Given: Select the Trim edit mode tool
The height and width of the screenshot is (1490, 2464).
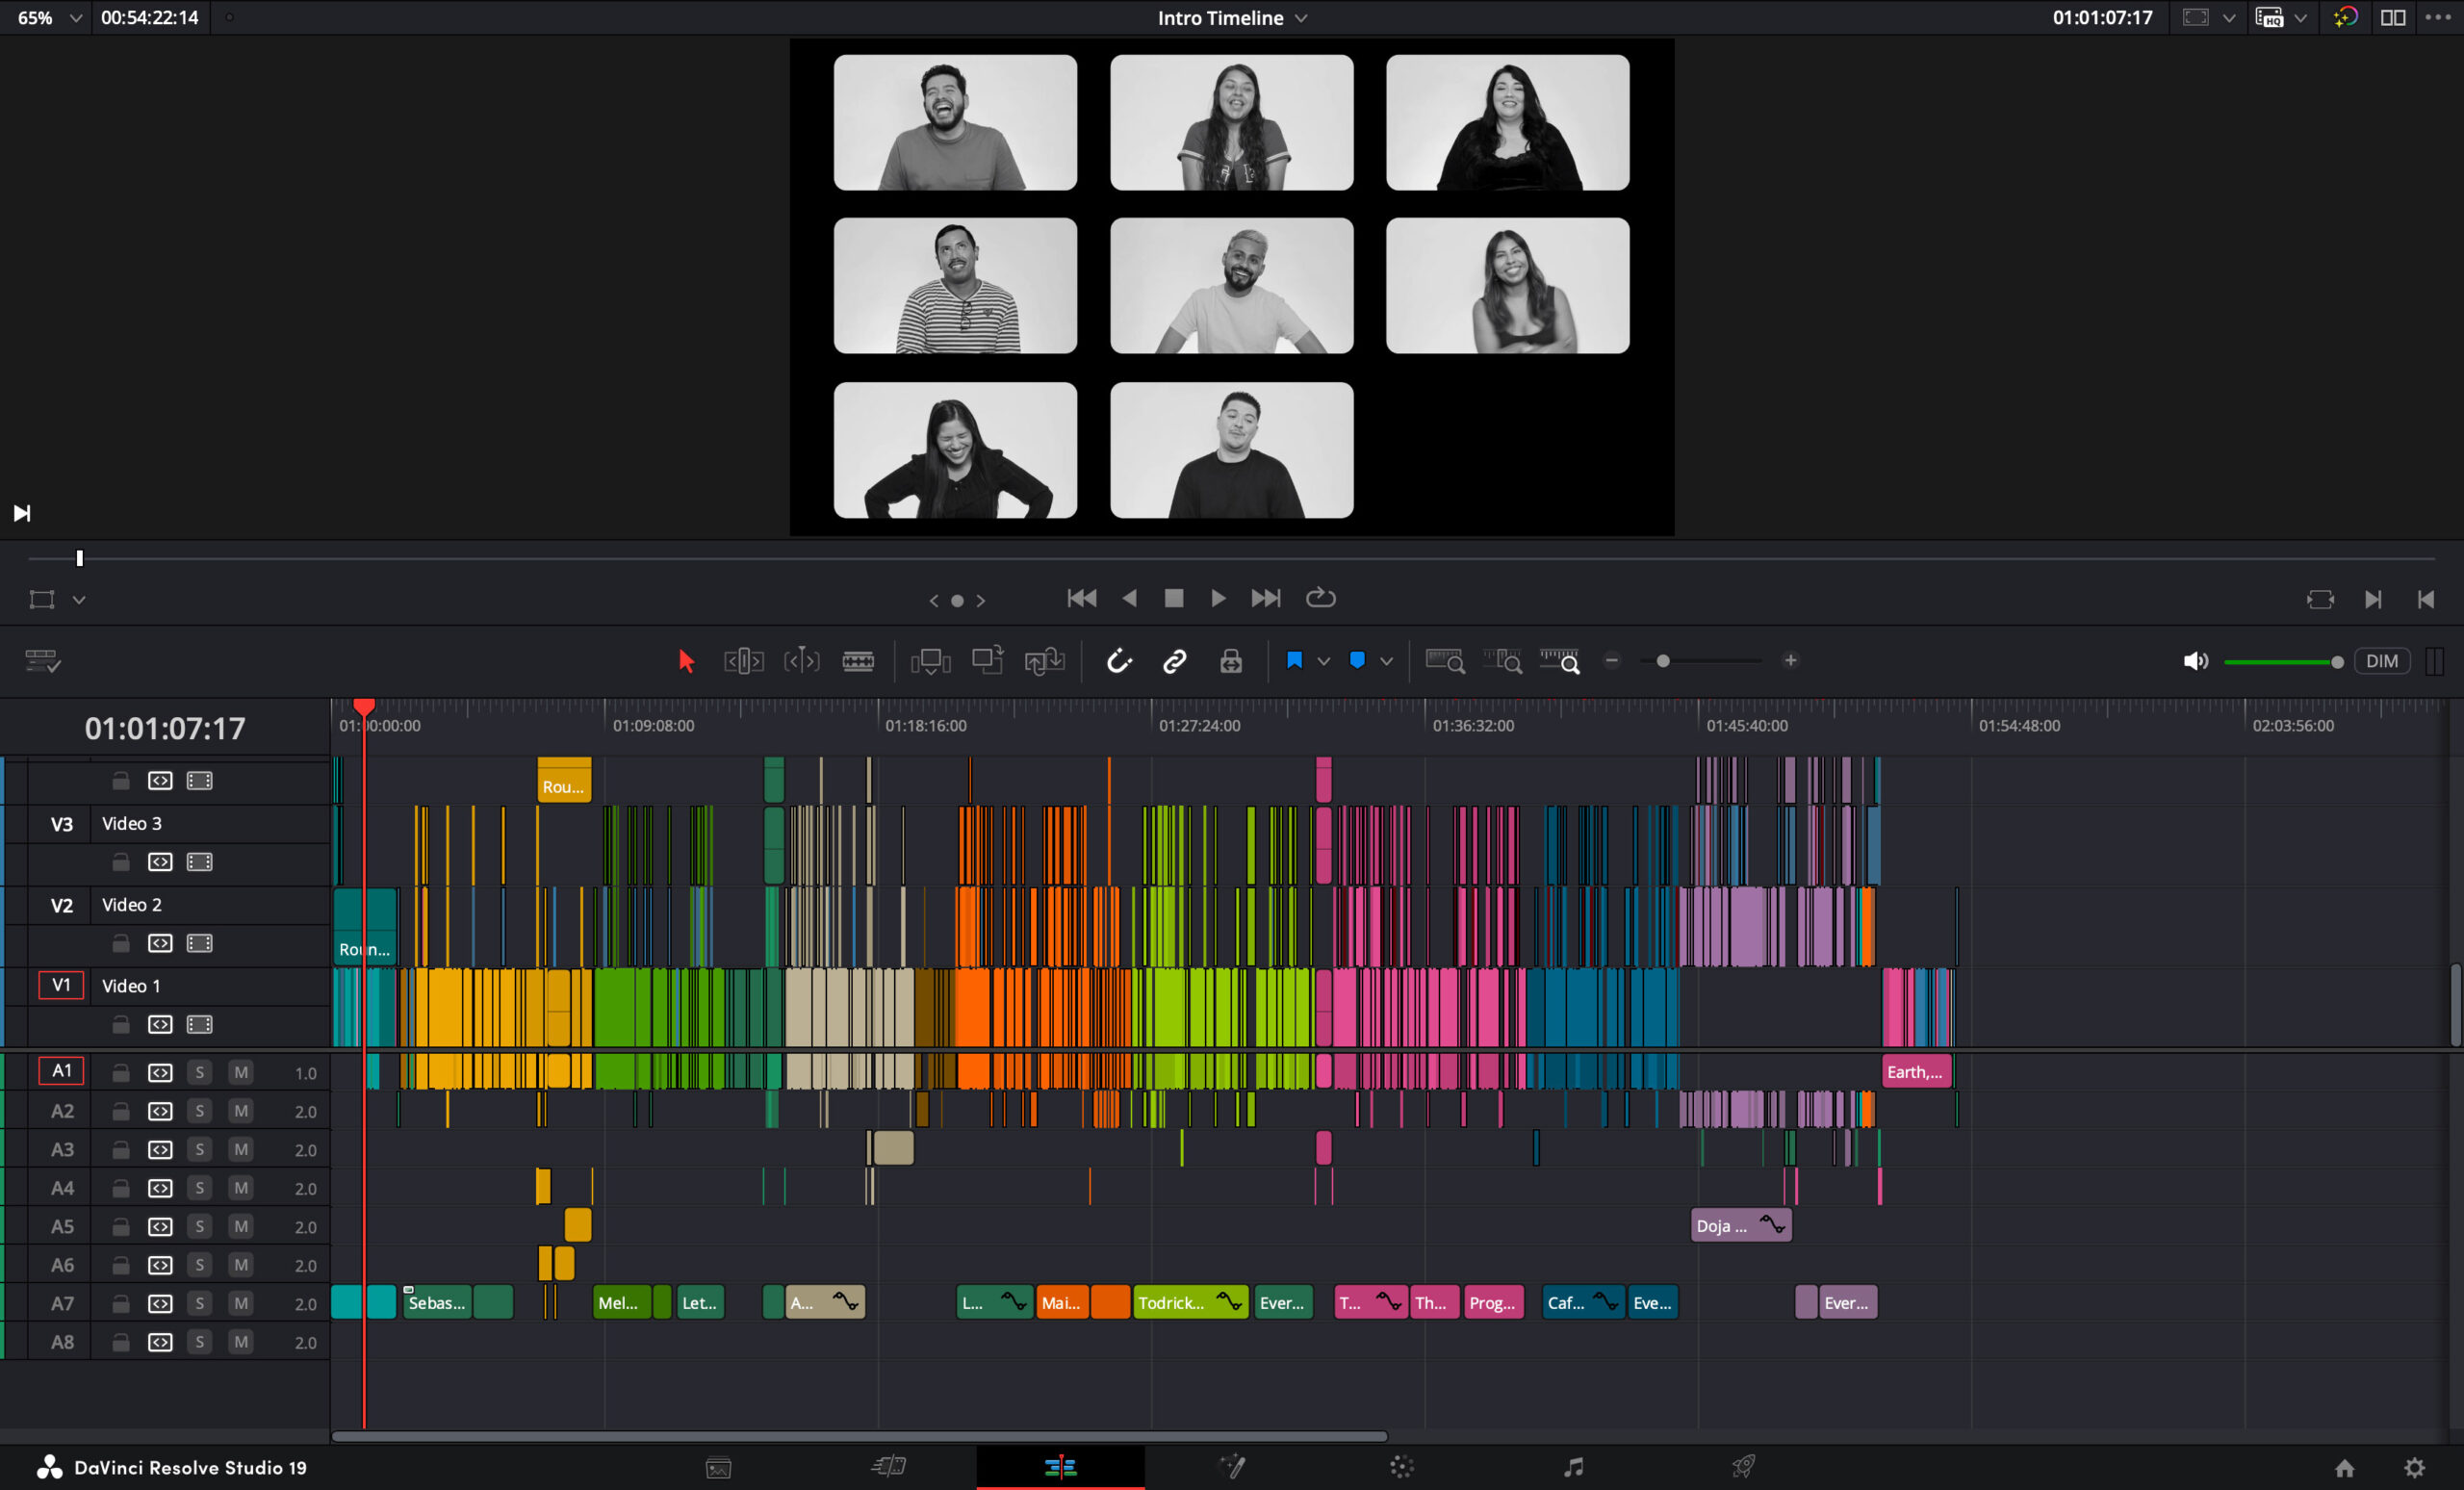Looking at the screenshot, I should pyautogui.click(x=743, y=661).
